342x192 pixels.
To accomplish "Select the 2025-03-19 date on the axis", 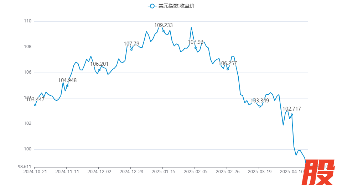I will coord(260,171).
